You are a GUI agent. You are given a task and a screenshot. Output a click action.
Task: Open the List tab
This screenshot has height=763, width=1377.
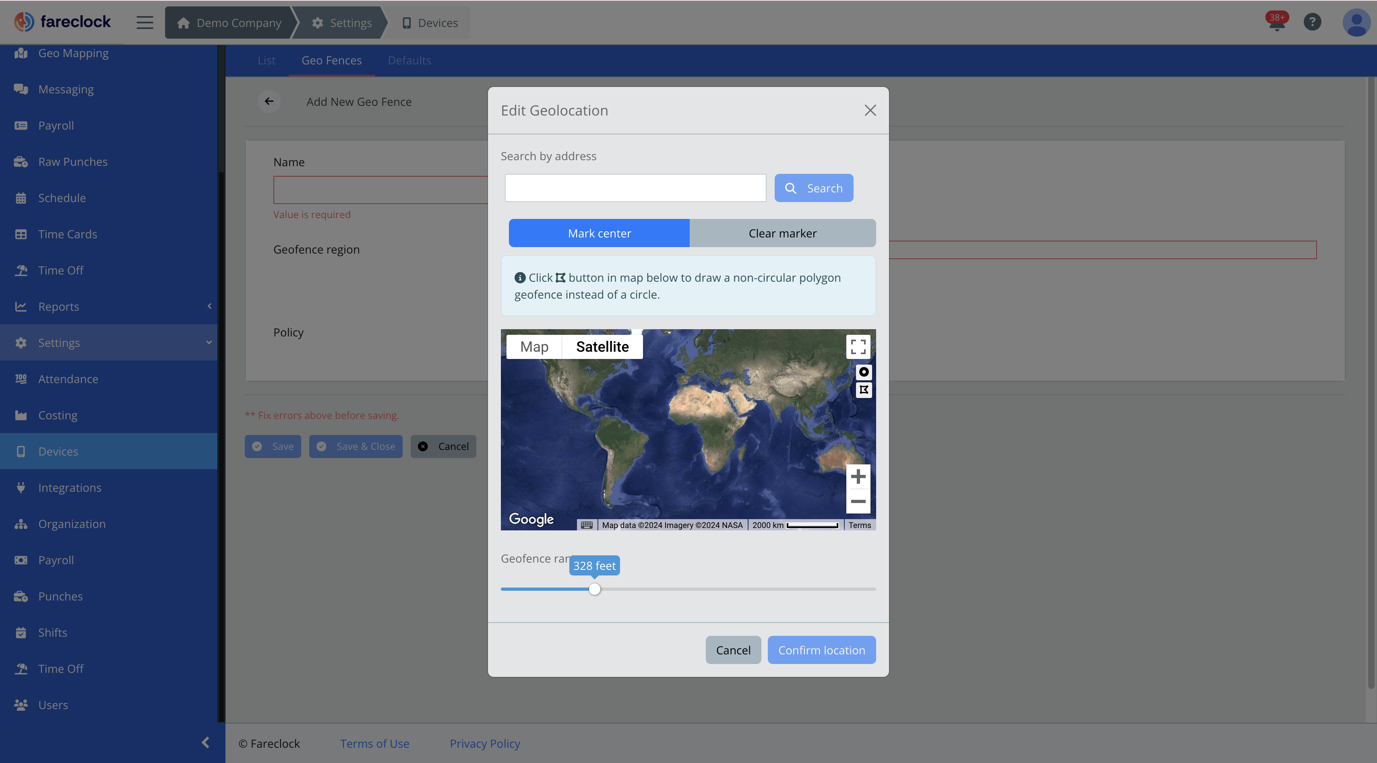(267, 60)
